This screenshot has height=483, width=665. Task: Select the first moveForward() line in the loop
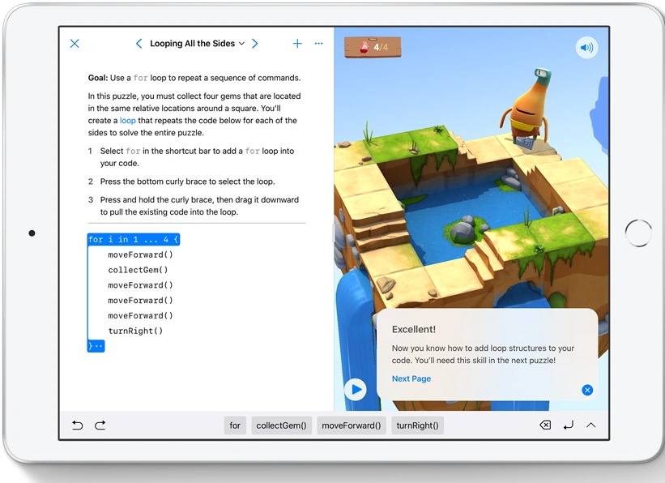coord(140,254)
